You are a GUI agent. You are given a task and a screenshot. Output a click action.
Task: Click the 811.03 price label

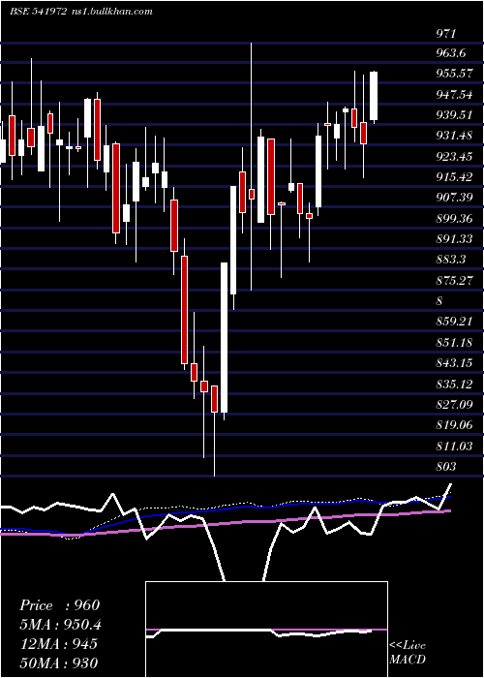(454, 446)
